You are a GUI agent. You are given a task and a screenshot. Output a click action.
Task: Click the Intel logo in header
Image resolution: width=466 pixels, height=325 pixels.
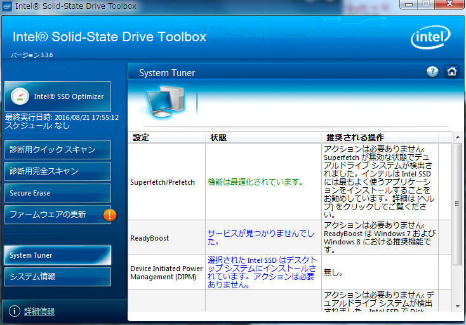click(430, 37)
